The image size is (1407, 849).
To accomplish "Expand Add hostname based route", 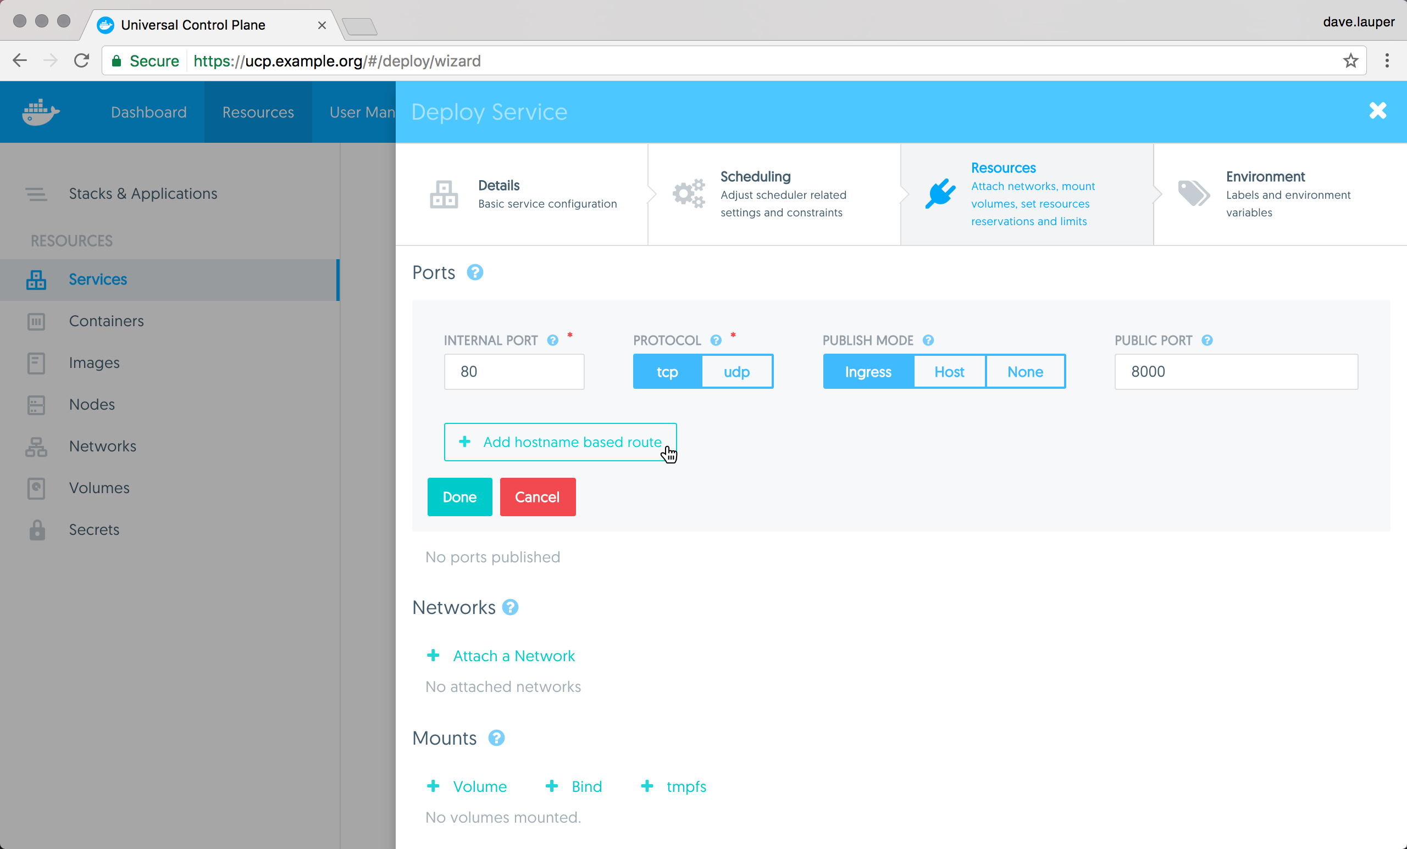I will click(x=560, y=442).
